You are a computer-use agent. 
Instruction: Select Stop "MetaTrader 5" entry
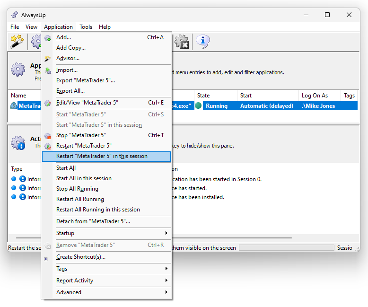coord(106,135)
